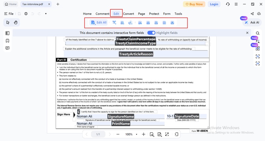Open the bookmarks panel in left sidebar
This screenshot has height=141, width=265.
(x=7, y=40)
